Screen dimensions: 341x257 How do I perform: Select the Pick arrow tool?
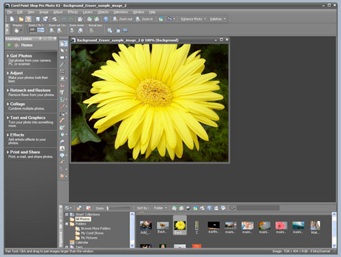[x=62, y=50]
